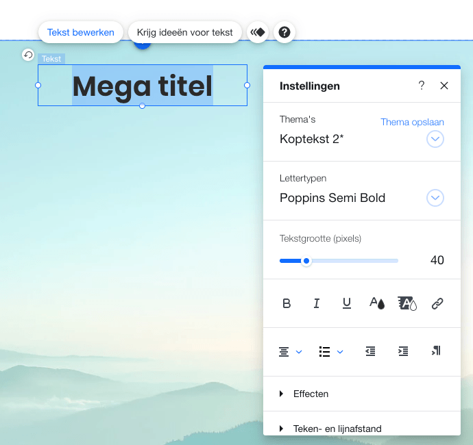
Task: Click the Instellingen panel title
Action: pos(309,86)
